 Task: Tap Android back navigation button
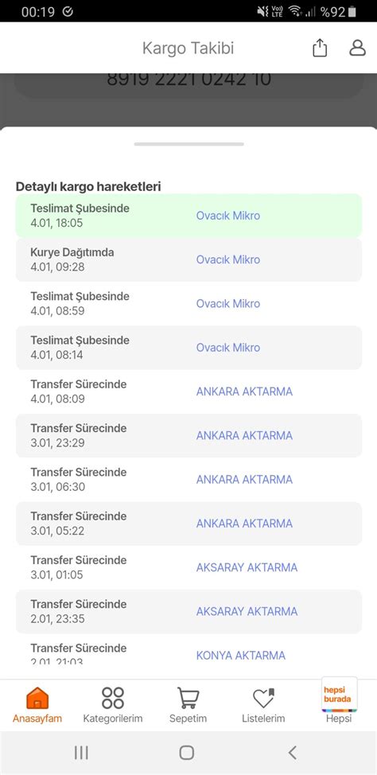pos(293,753)
